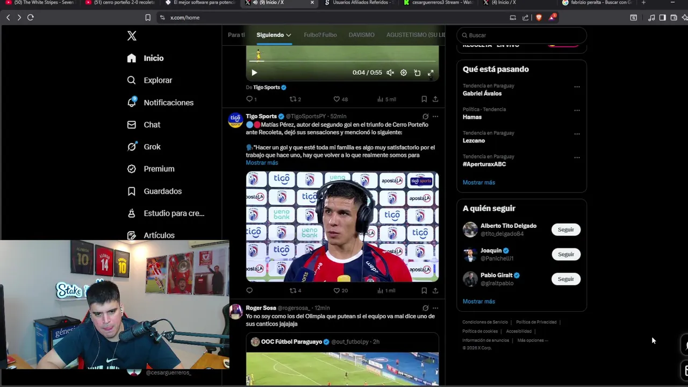Open Notificaciones in sidebar

click(160, 102)
